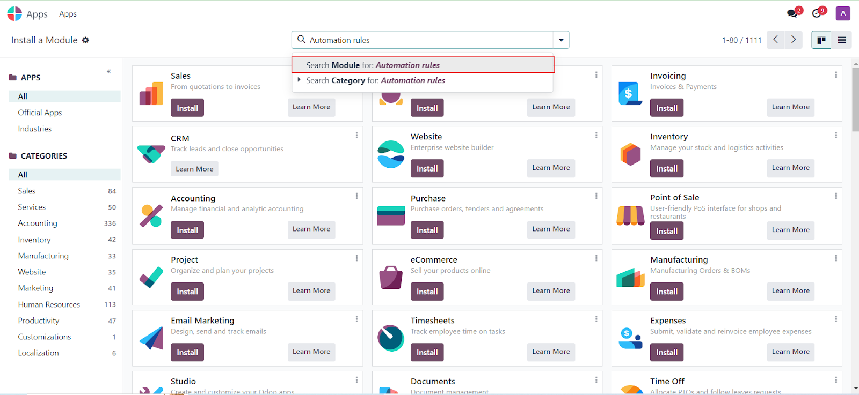The height and width of the screenshot is (395, 859).
Task: Open the Odoo Apps home logo
Action: click(x=14, y=13)
